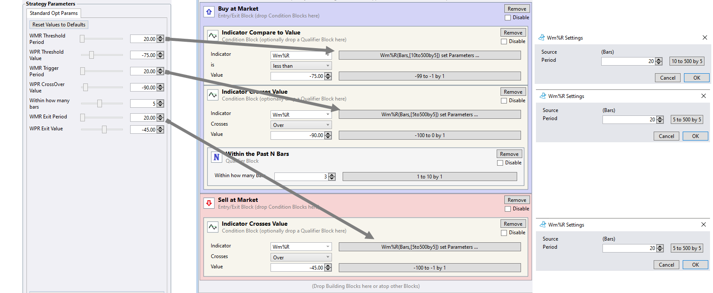Click the Within how many bars block spinner
Viewport: 713px width, 293px height.
(332, 176)
